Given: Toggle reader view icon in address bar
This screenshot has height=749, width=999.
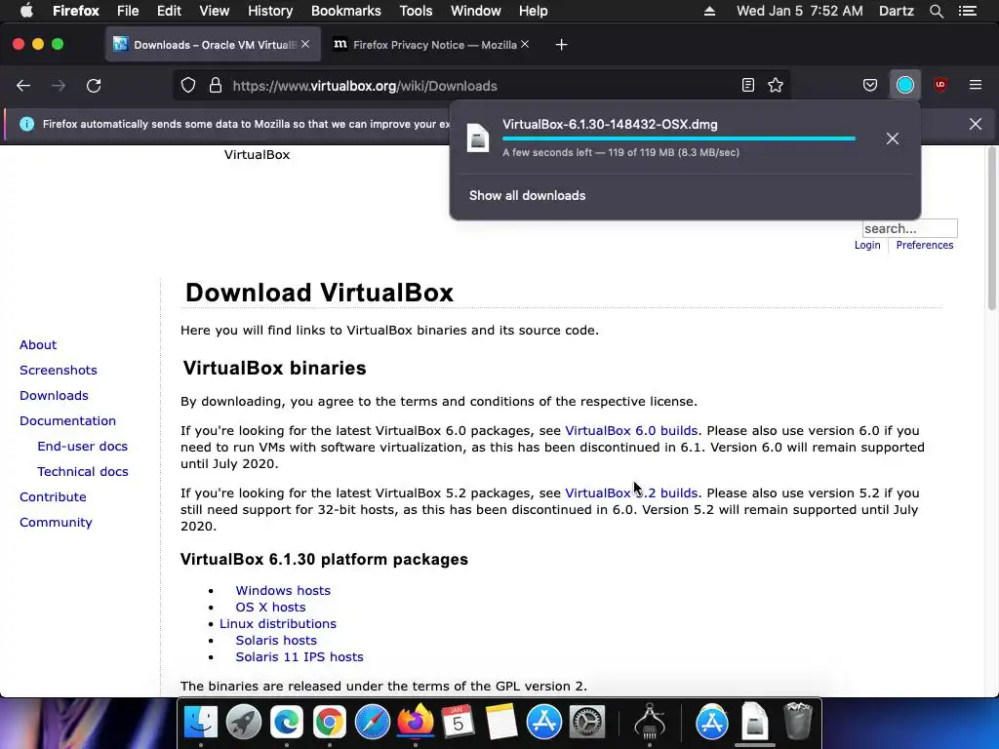Looking at the screenshot, I should [x=748, y=86].
